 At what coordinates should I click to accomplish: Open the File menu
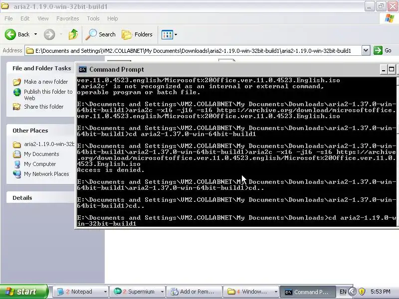click(x=8, y=18)
